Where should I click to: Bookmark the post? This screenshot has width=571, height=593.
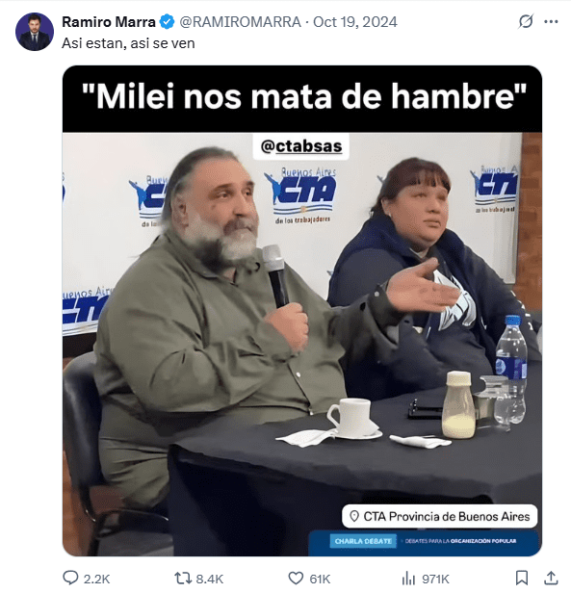(x=522, y=579)
